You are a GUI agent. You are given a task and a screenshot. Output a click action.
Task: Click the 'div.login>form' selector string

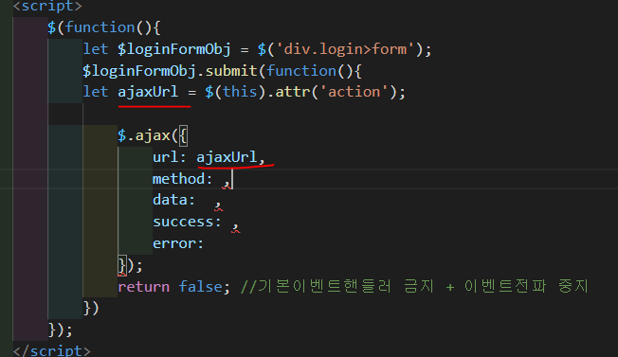(345, 49)
